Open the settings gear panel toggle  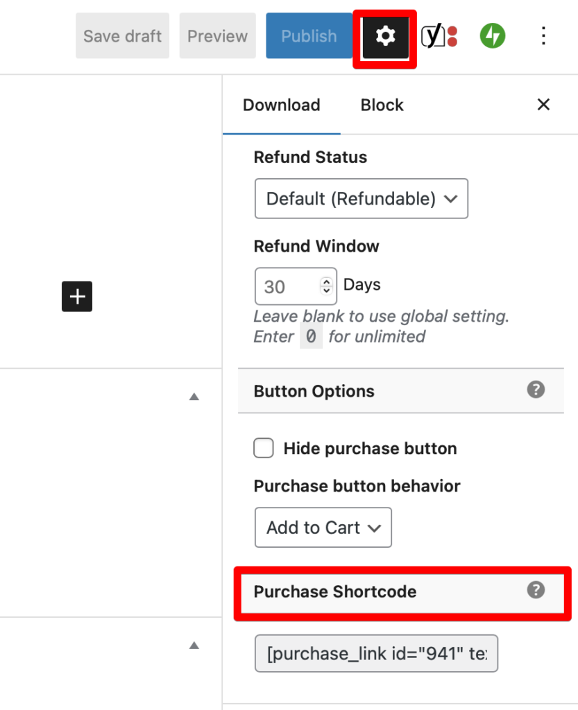pyautogui.click(x=385, y=37)
